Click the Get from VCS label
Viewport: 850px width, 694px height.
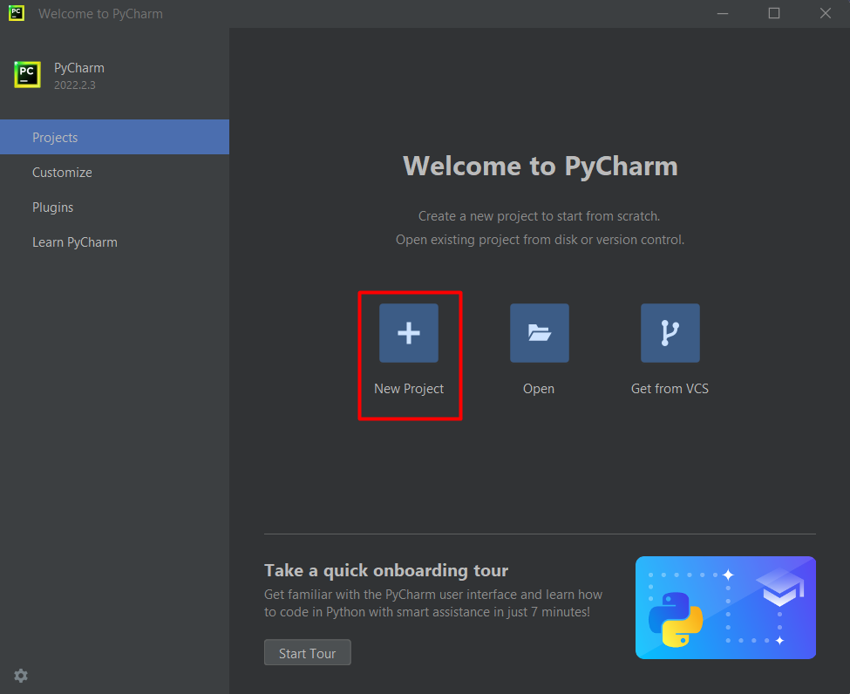tap(670, 389)
